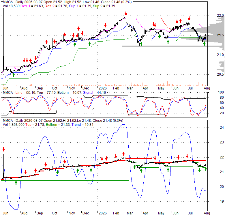Click the 80 level on the oscillator scale
The height and width of the screenshot is (215, 225).
click(x=222, y=98)
